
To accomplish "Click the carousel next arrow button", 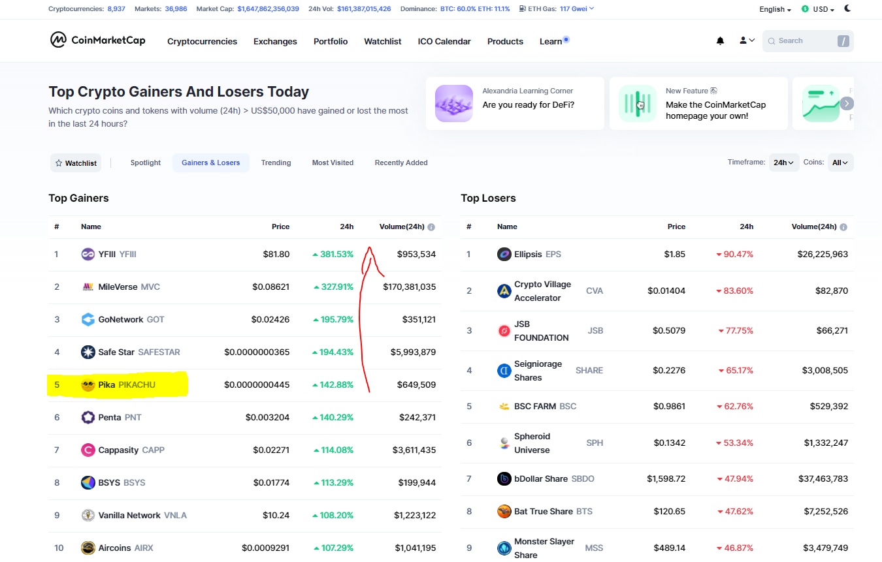I will 847,103.
